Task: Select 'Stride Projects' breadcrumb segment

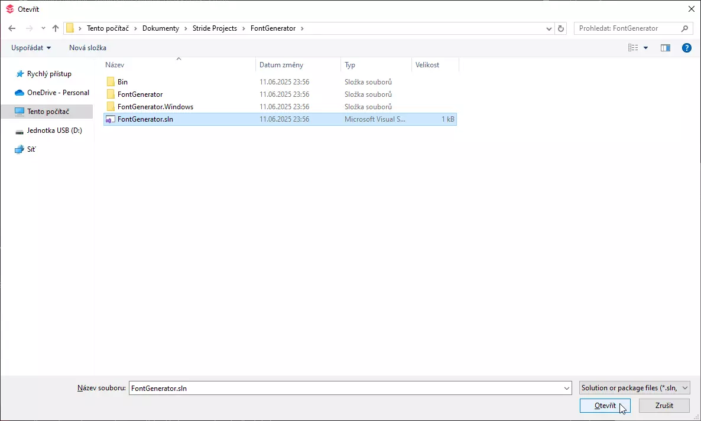Action: [x=215, y=28]
